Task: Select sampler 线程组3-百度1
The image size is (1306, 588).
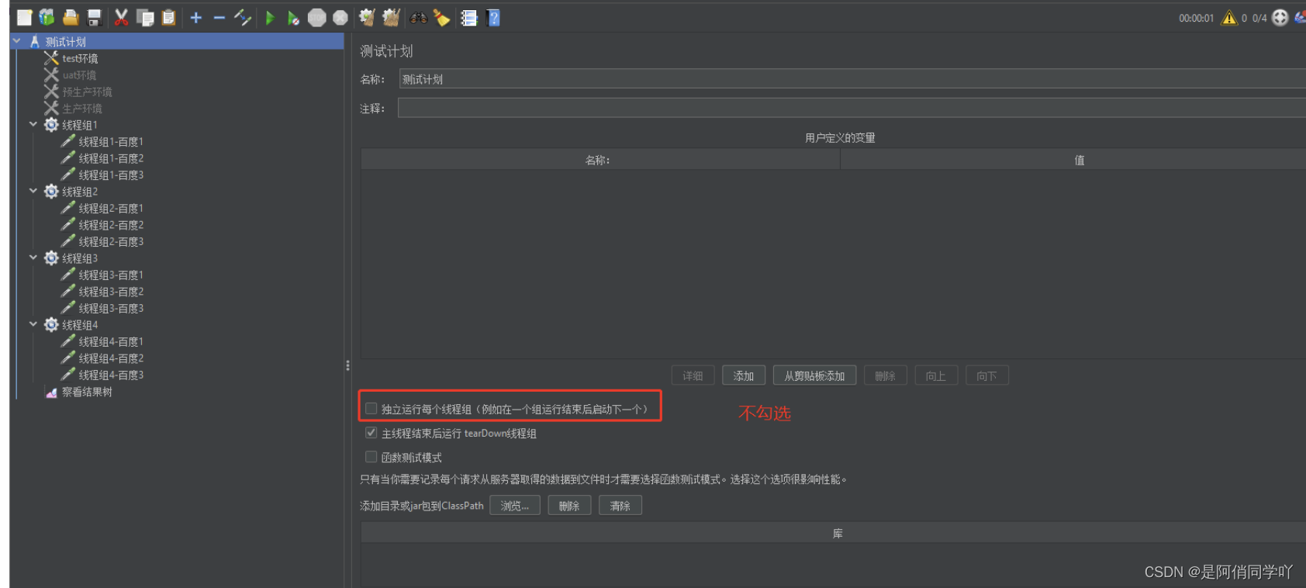Action: point(111,275)
